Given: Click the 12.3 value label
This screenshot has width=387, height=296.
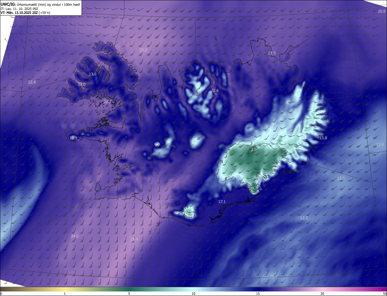Looking at the screenshot, I should [304, 218].
